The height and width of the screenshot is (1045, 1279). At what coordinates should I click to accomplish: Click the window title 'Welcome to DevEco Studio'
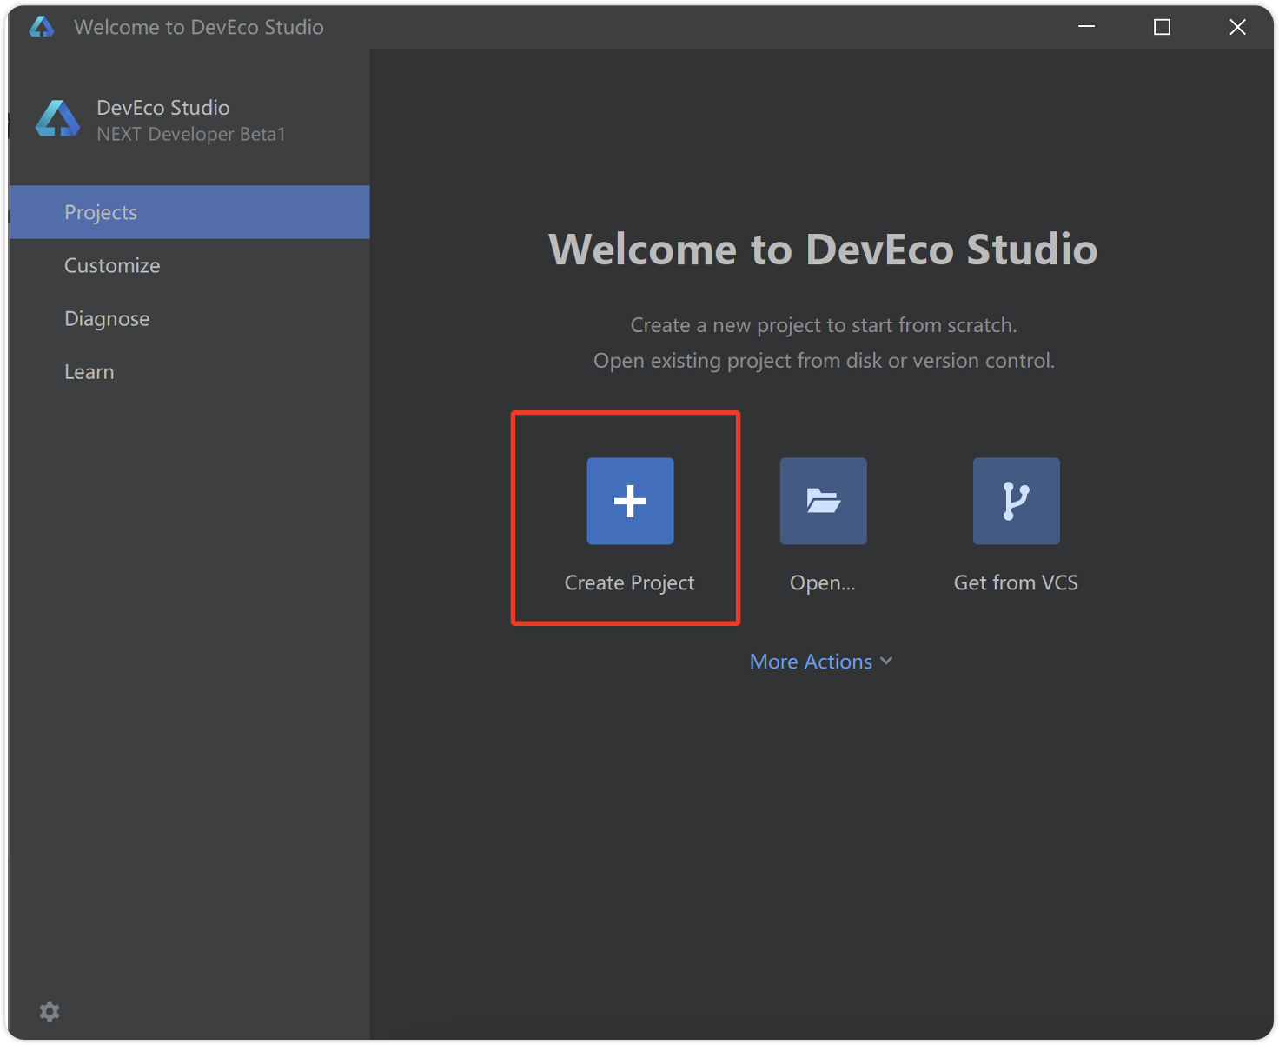[x=199, y=27]
